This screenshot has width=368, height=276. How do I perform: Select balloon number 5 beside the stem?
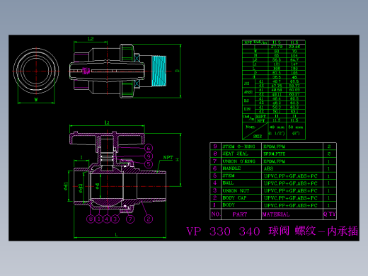point(149,164)
